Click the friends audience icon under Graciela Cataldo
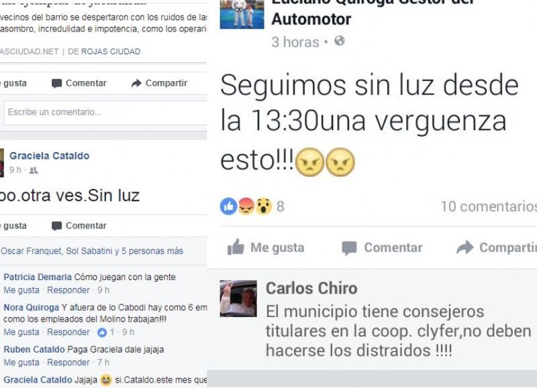Viewport: 537px width, 388px height. pyautogui.click(x=33, y=170)
